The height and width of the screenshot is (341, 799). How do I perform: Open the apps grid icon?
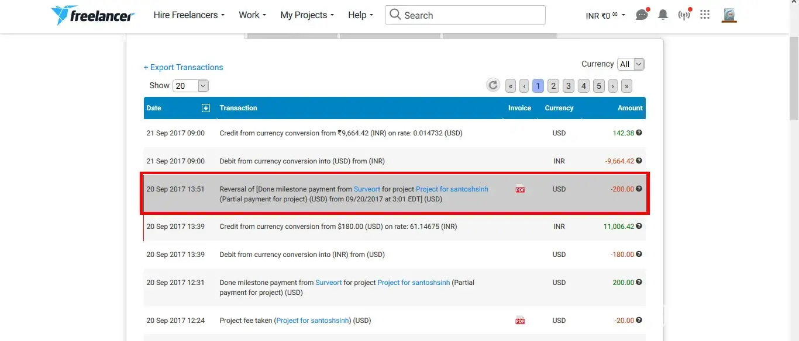[705, 15]
